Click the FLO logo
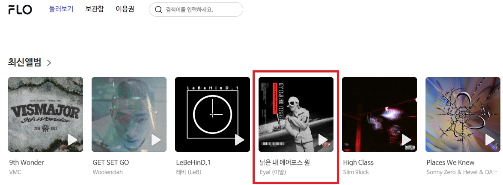 pyautogui.click(x=20, y=9)
